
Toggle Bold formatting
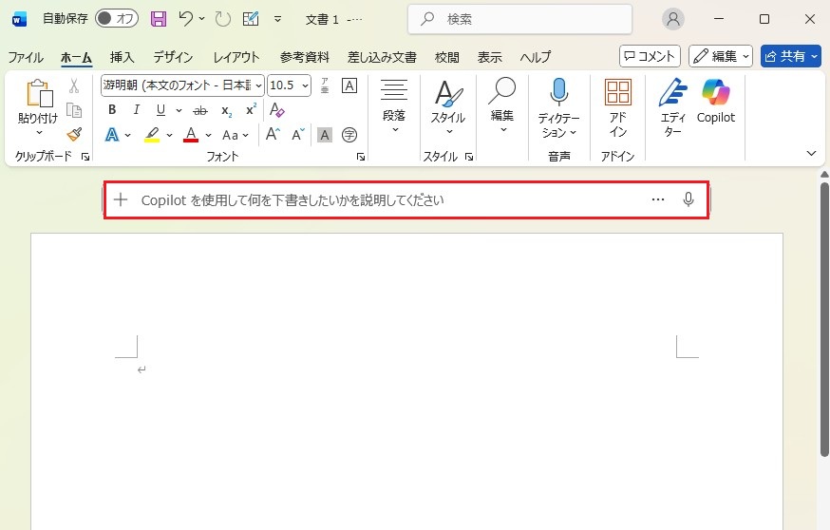click(112, 110)
